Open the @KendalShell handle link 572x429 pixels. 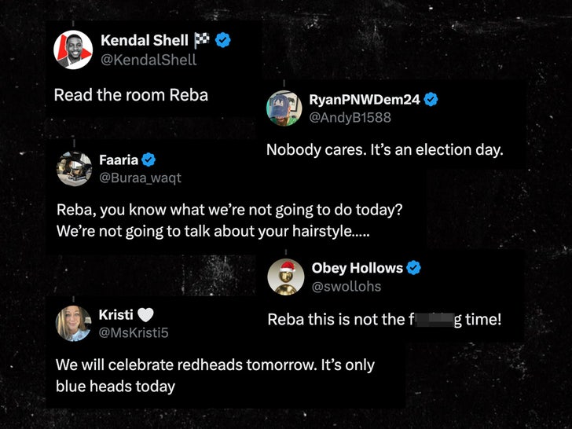148,60
